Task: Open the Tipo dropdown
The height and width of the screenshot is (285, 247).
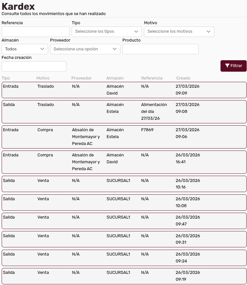Action: [107, 32]
